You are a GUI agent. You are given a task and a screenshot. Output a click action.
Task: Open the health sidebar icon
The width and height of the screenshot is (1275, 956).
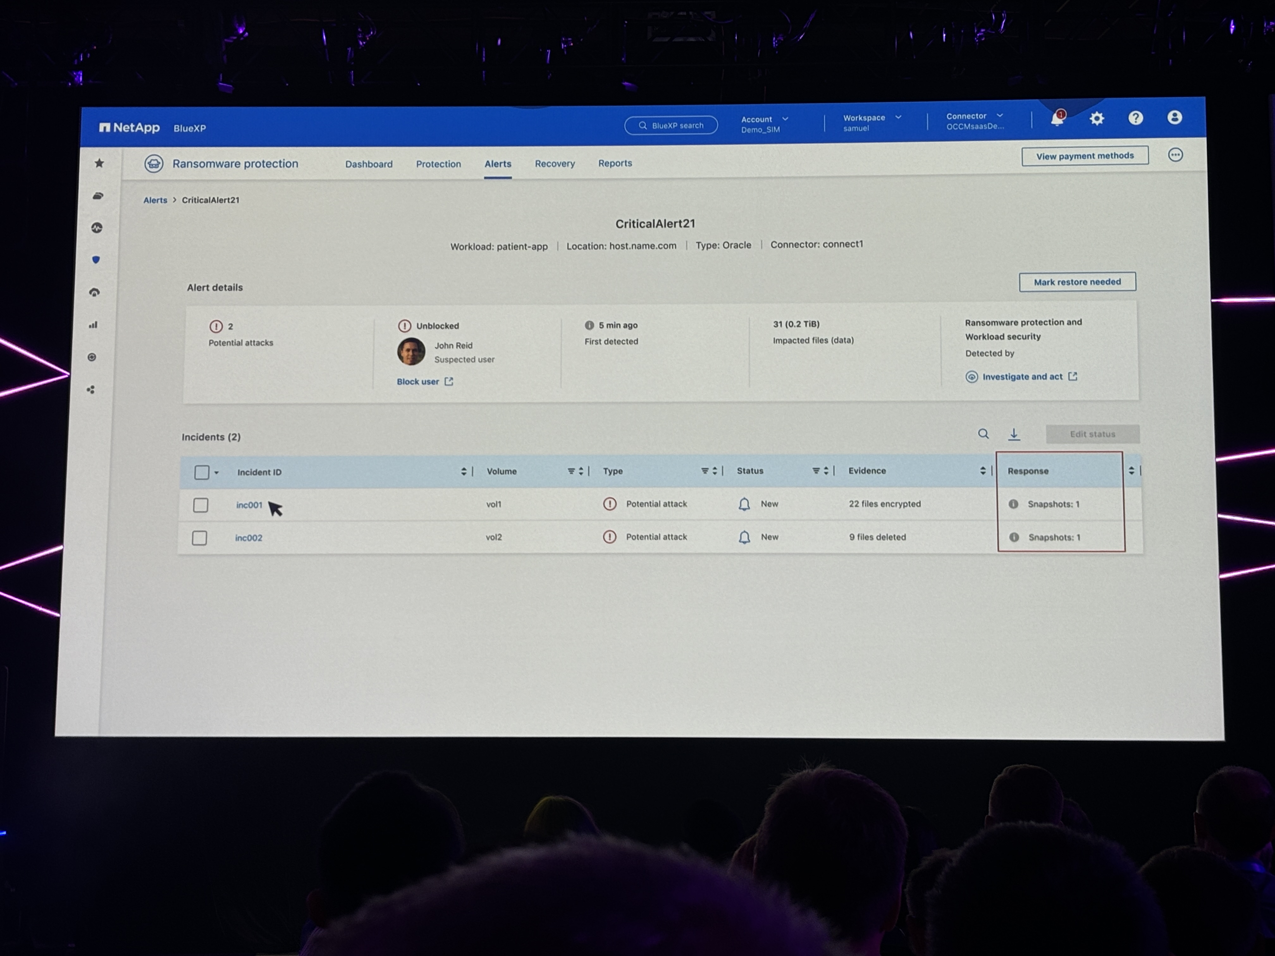(x=97, y=228)
